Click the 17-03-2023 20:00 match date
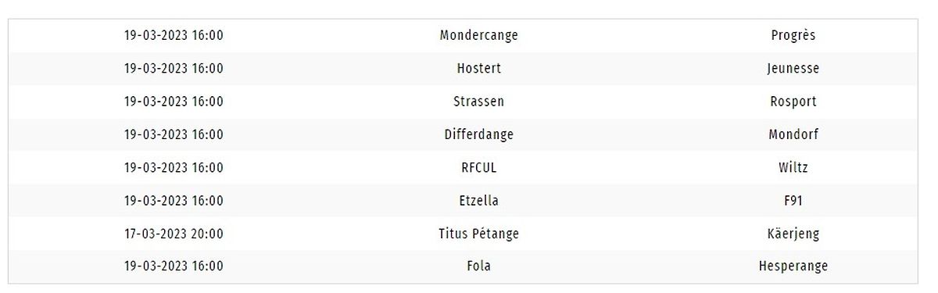 point(174,234)
